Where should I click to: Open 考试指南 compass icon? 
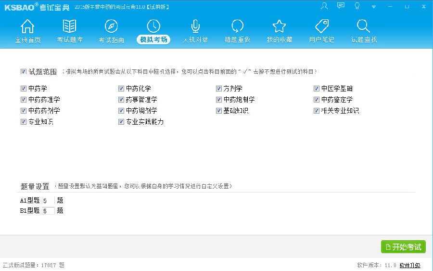[x=111, y=26]
